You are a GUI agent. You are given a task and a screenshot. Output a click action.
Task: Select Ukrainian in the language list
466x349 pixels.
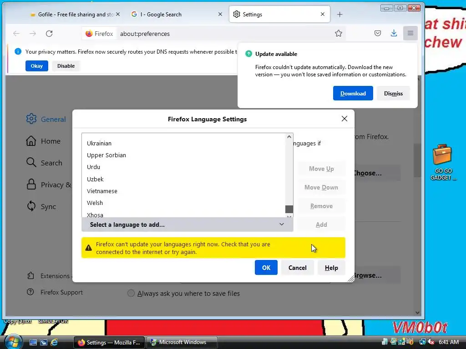pyautogui.click(x=183, y=143)
